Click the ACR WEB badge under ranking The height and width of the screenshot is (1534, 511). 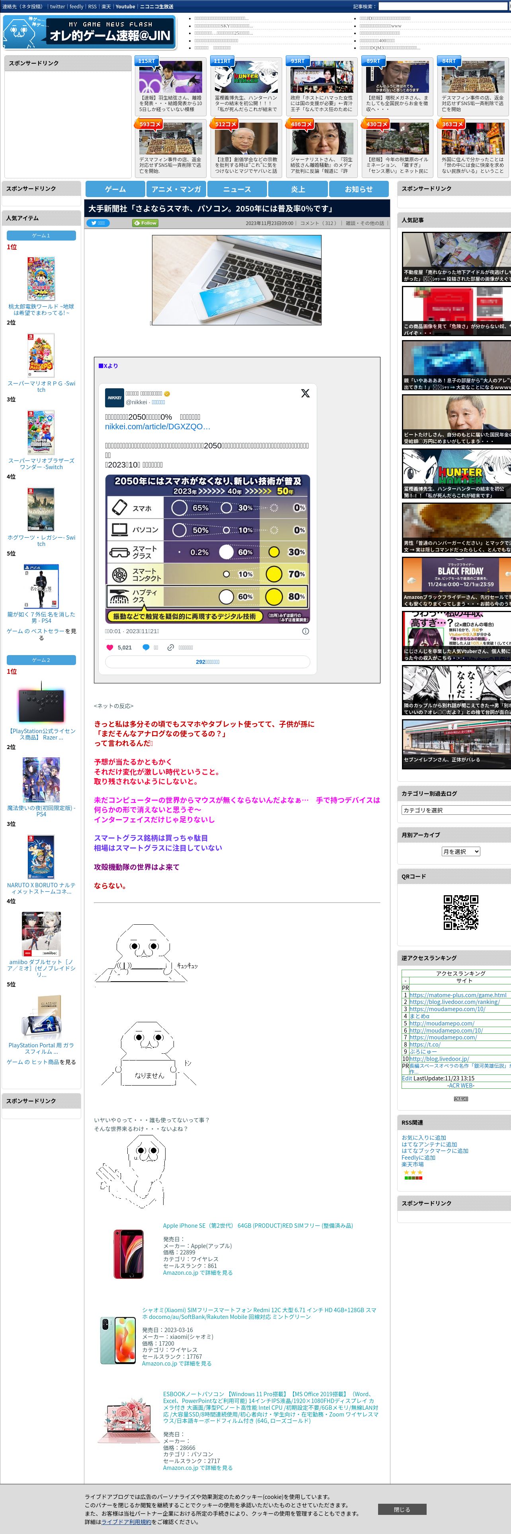461,1099
